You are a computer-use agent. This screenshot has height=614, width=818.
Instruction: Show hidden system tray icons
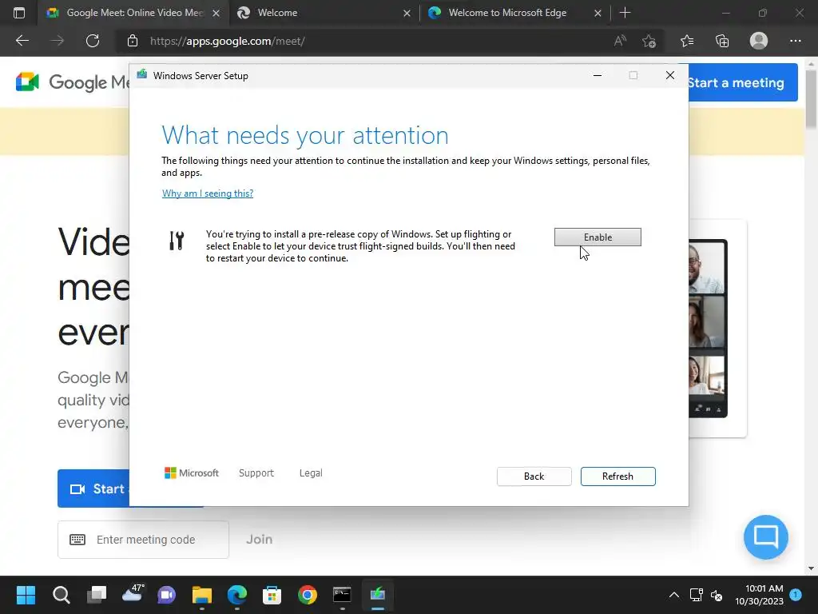click(674, 595)
